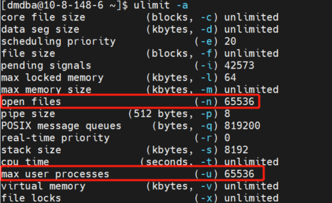
Task: Click core file size 'unlimited' value
Action: [251, 17]
